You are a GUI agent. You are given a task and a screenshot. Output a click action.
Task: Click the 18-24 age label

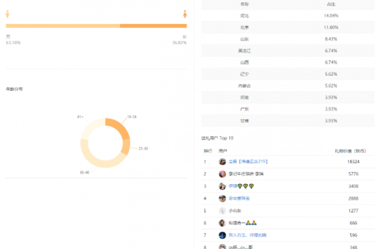132,117
